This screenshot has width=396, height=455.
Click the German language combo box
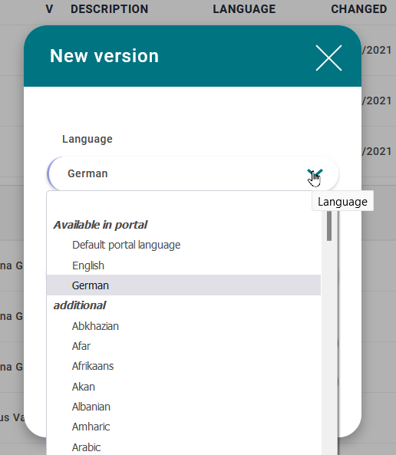193,173
